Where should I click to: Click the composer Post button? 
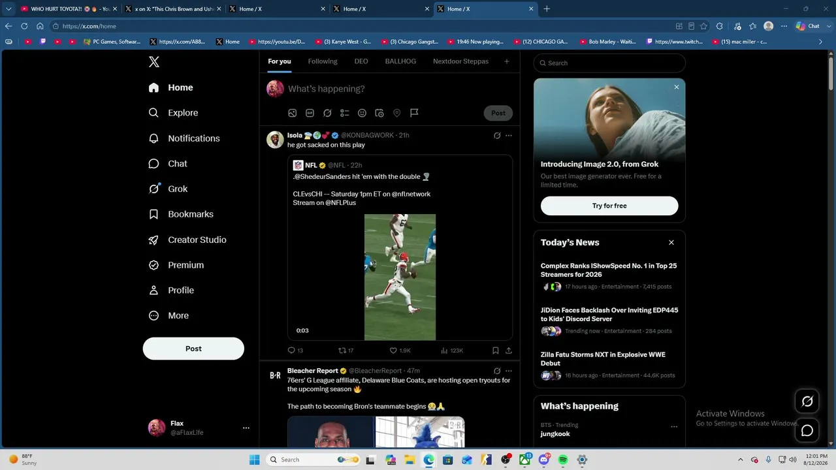tap(498, 113)
